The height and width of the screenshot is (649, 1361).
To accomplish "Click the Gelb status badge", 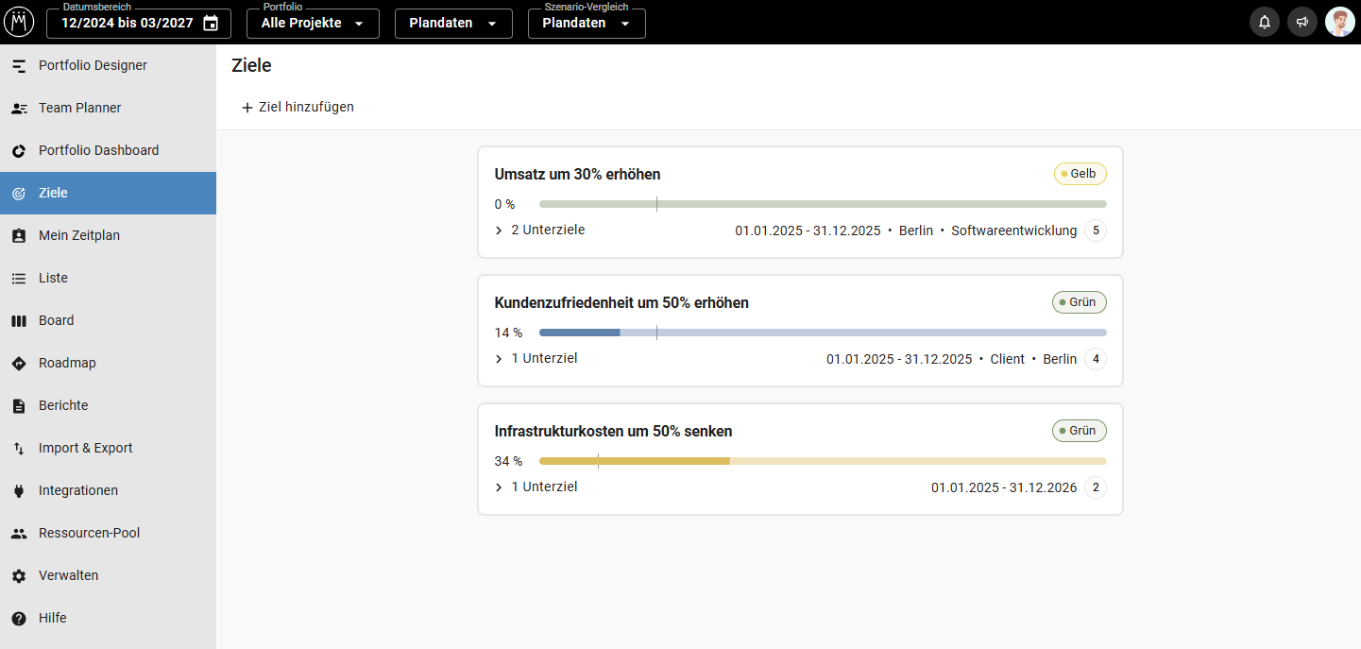I will click(x=1080, y=174).
